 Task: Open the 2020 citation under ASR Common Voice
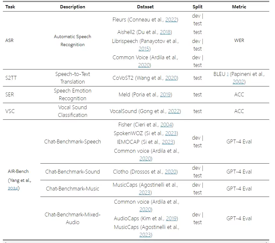(x=144, y=65)
